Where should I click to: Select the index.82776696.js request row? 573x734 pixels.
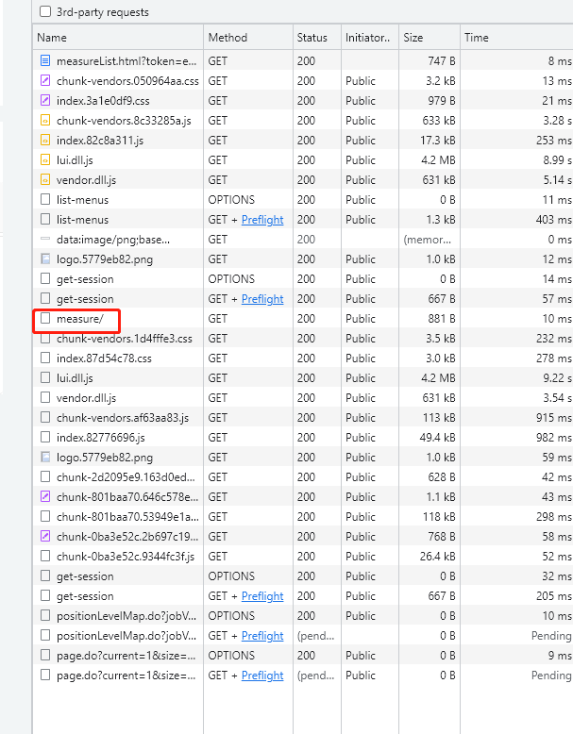[x=100, y=438]
